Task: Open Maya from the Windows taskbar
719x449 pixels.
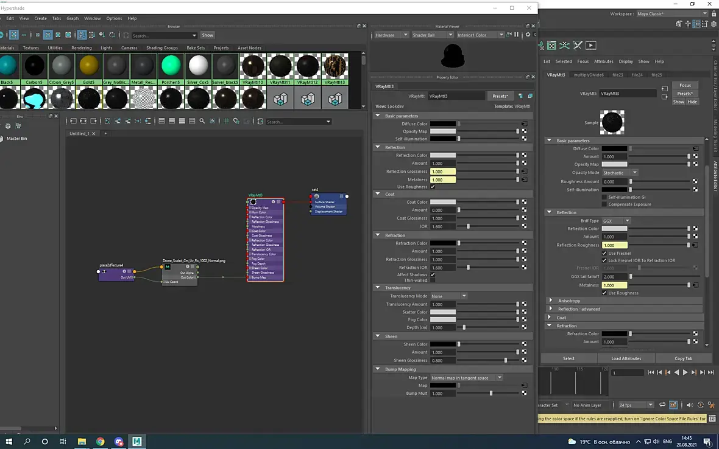Action: pos(136,441)
